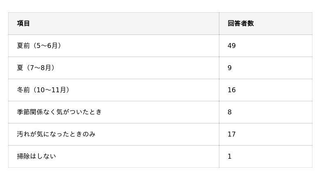Image resolution: width=328 pixels, height=180 pixels.
Task: Click the word 掃除 in last row
Action: 23,156
